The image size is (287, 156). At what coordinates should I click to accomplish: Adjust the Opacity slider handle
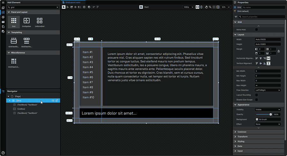click(271, 114)
